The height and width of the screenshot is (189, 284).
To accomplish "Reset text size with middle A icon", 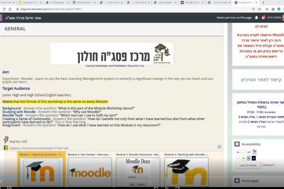I will [x=243, y=152].
